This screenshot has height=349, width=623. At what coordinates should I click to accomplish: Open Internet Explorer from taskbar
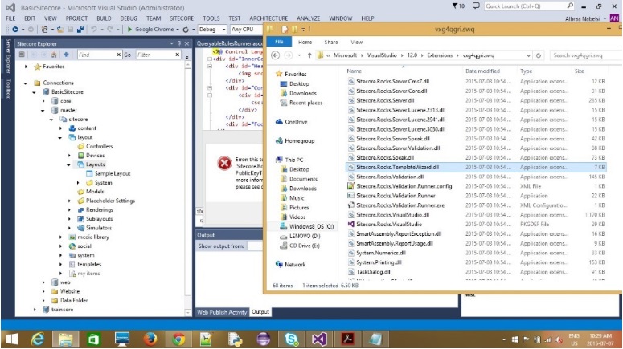pyautogui.click(x=38, y=339)
